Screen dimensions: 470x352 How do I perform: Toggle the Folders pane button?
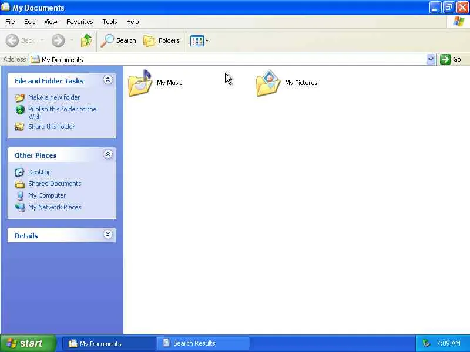point(162,40)
